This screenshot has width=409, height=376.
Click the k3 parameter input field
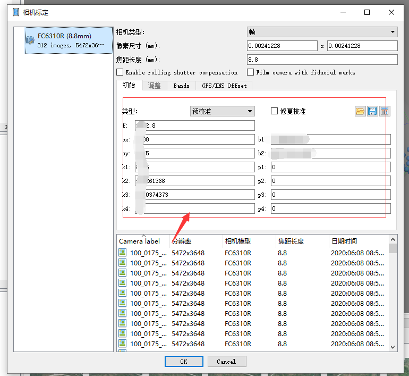[x=194, y=195]
